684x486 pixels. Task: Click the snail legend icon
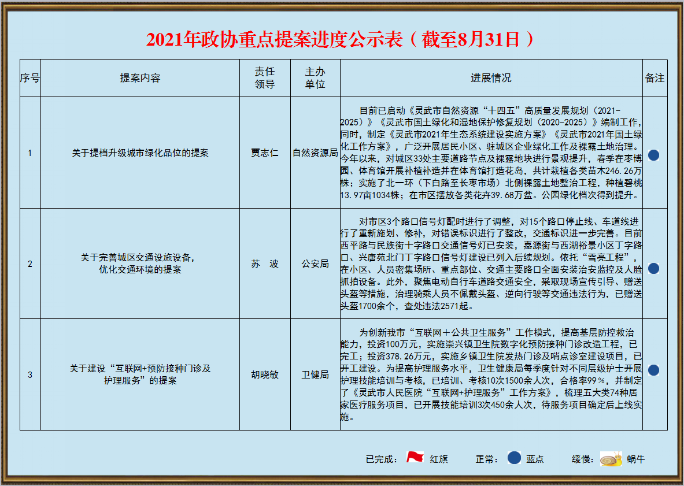click(611, 459)
